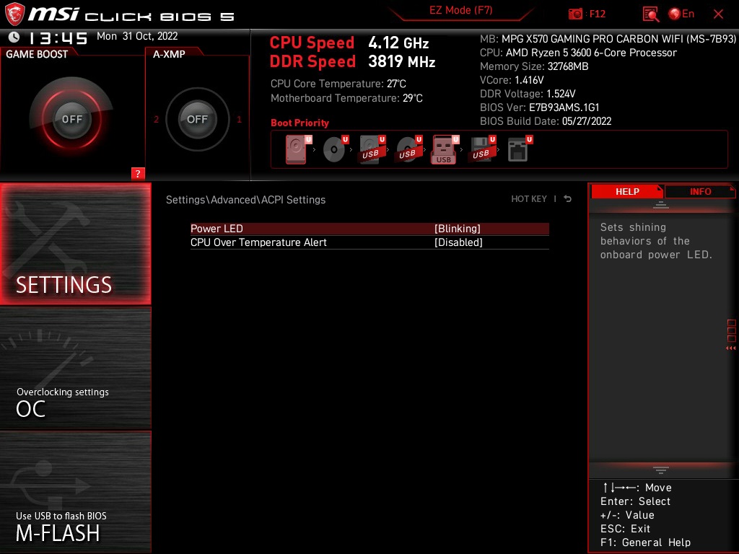Choose A-XMP profile 1
The image size is (739, 554).
coord(239,119)
